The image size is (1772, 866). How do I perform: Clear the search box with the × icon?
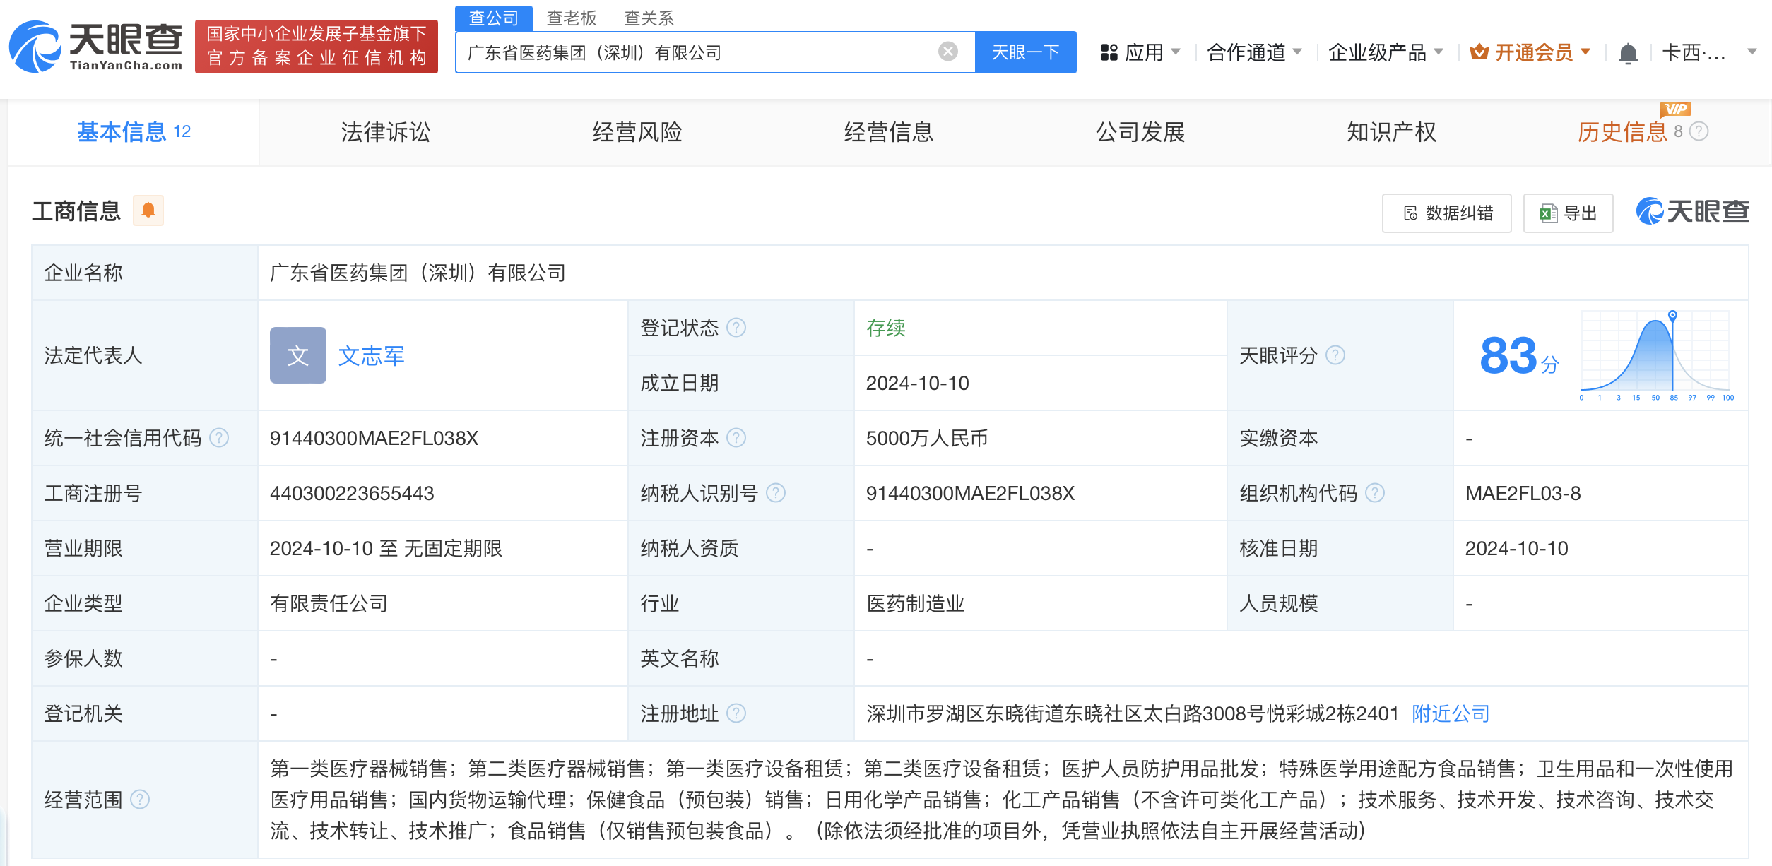tap(947, 52)
